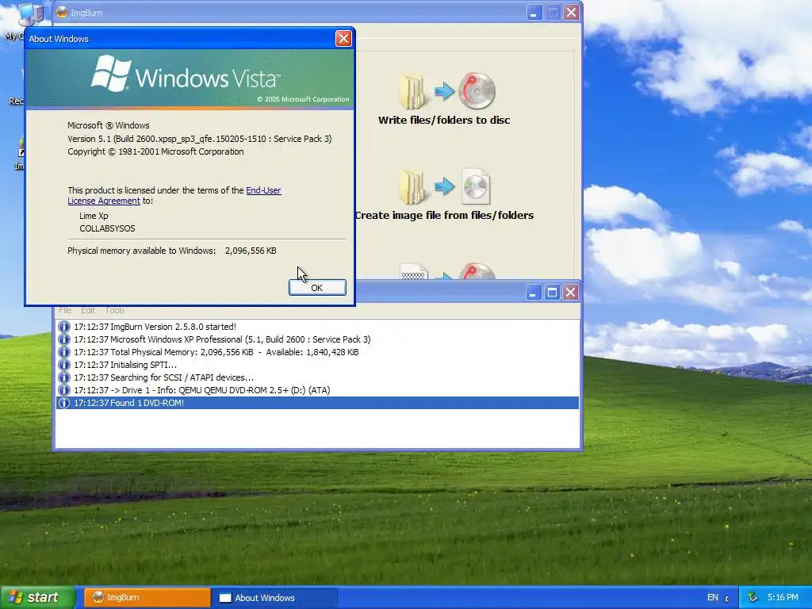This screenshot has height=609, width=812.
Task: Click OK in the About Windows dialog
Action: 317,287
